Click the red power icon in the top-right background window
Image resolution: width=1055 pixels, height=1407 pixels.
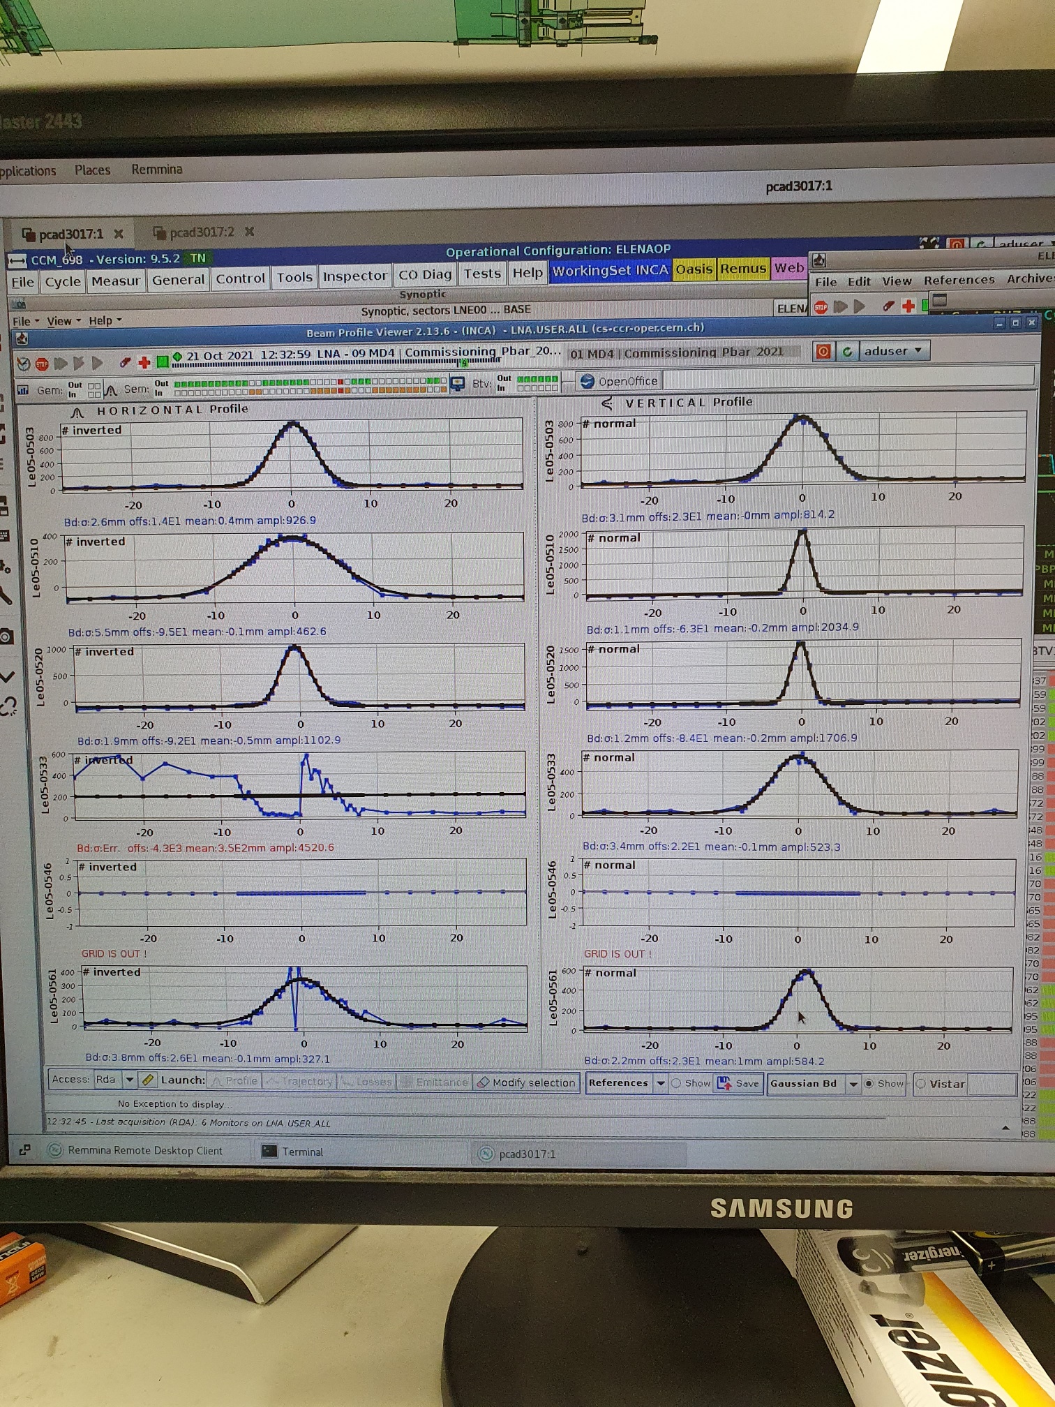(x=956, y=244)
